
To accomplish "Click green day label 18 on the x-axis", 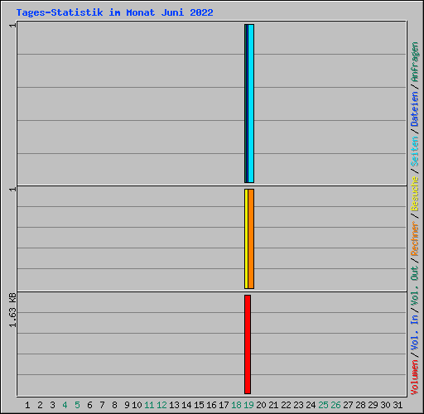I will click(236, 405).
